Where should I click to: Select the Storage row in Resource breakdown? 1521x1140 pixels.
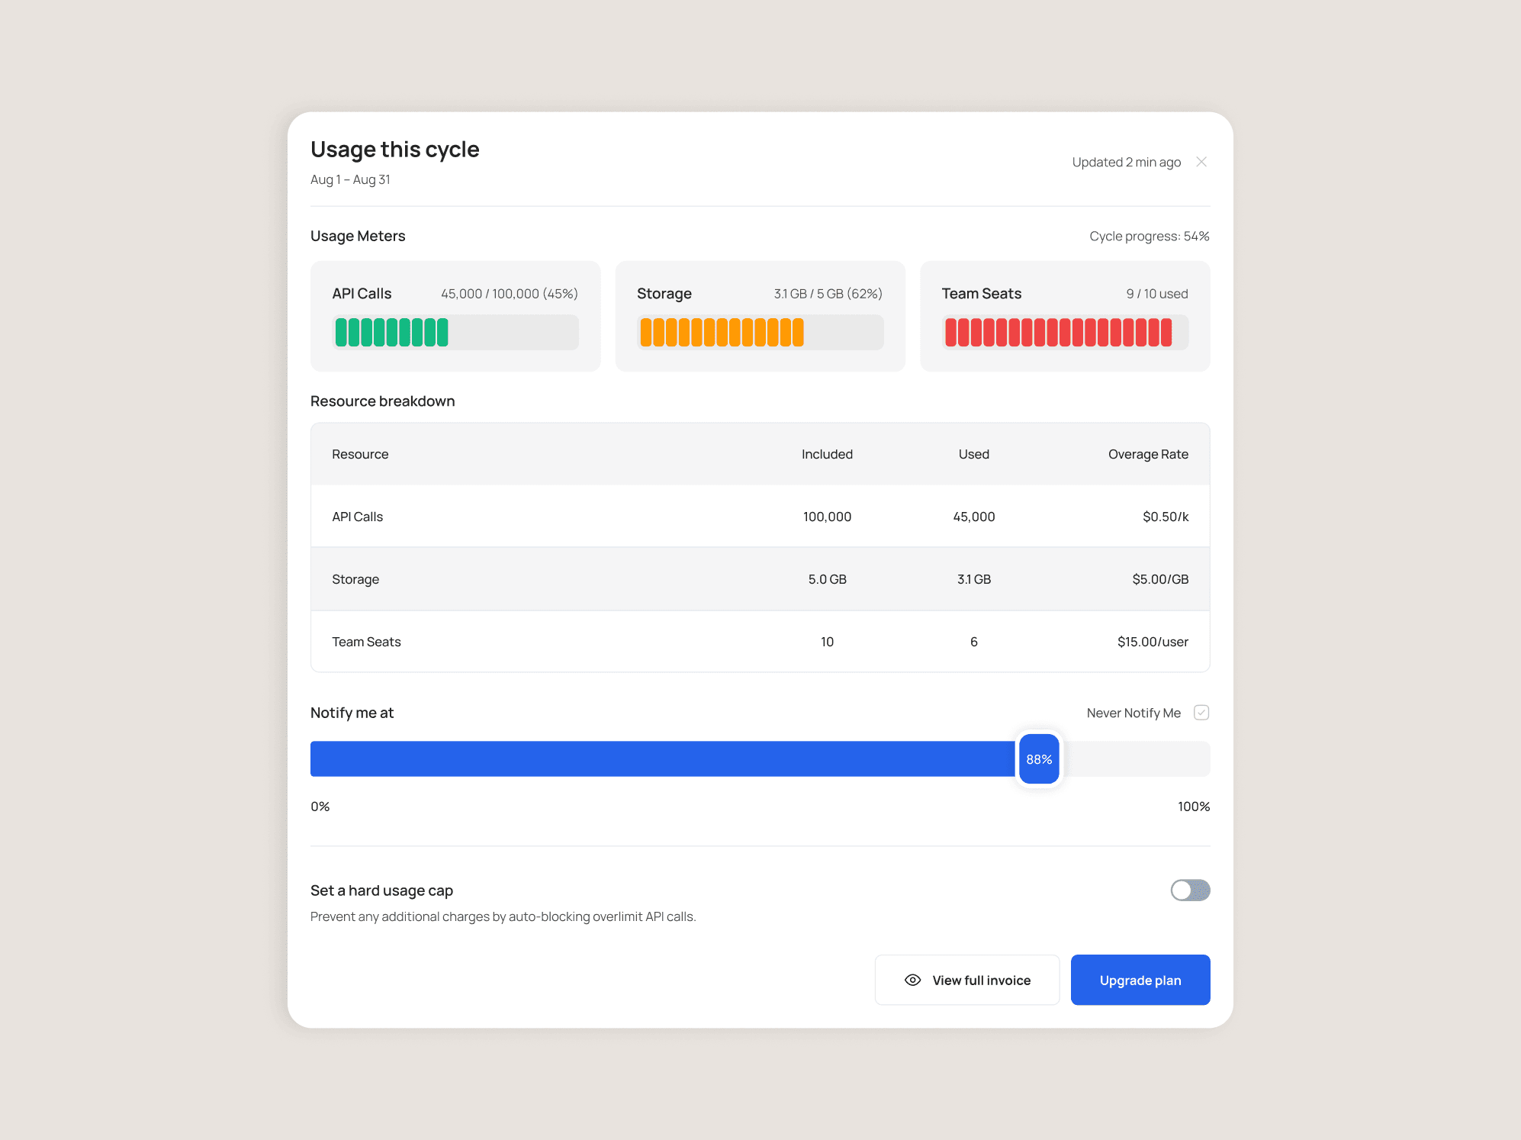click(x=760, y=579)
